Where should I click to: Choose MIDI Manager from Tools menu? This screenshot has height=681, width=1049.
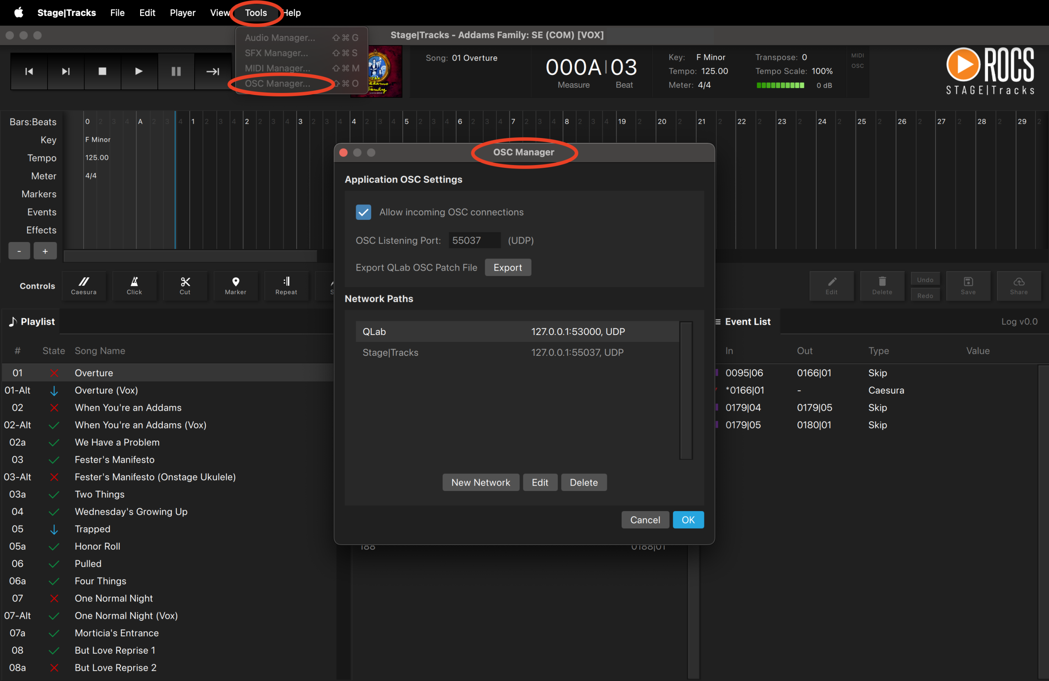click(302, 68)
